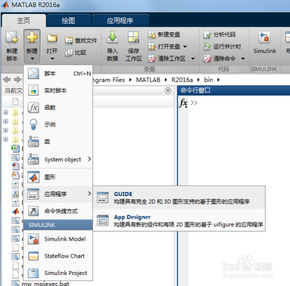Screen dimensions: 290x286
Task: Select Simulink Model menu entry
Action: click(x=58, y=239)
